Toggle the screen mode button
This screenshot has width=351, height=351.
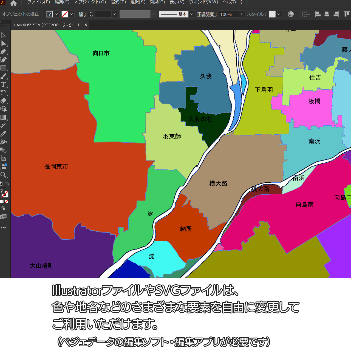pos(3,217)
